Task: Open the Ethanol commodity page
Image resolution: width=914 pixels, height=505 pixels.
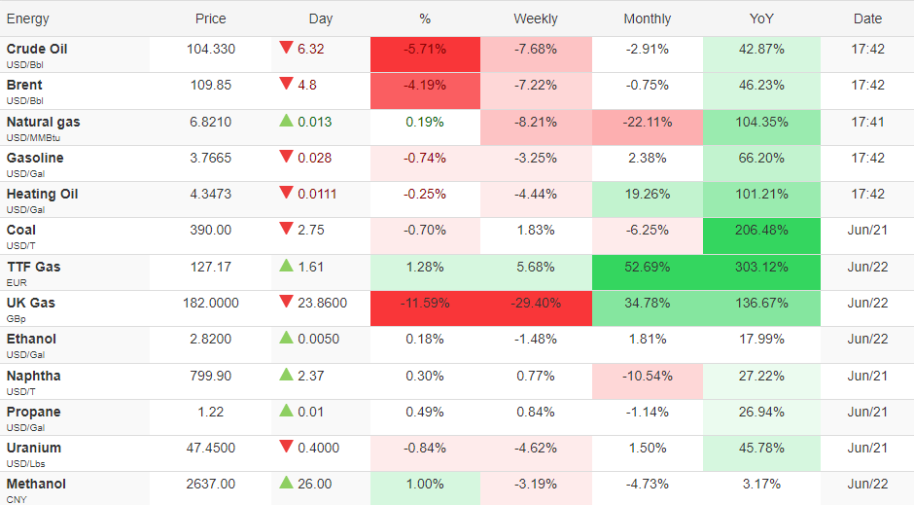Action: pyautogui.click(x=31, y=340)
